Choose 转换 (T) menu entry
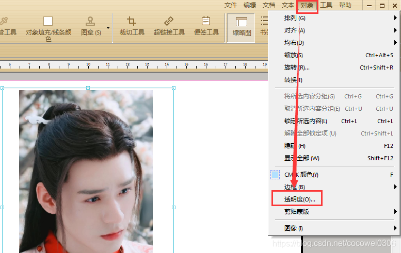Viewport: 401px width, 253px height. 334,80
